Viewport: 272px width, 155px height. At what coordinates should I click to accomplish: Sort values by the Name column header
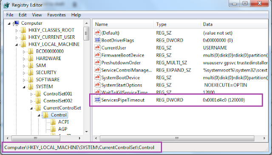click(123, 24)
